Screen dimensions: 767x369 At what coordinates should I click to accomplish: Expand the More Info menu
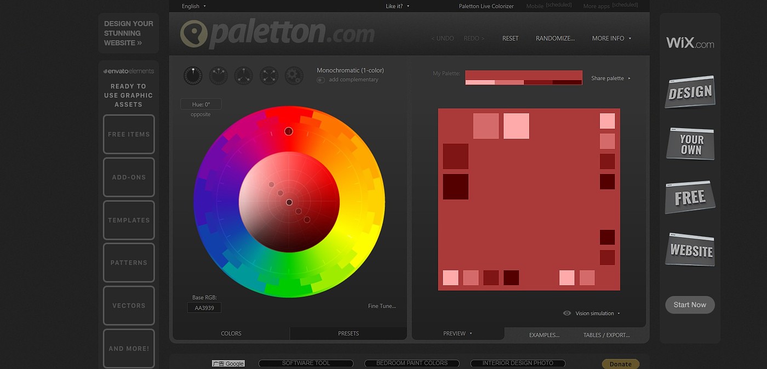pos(611,38)
